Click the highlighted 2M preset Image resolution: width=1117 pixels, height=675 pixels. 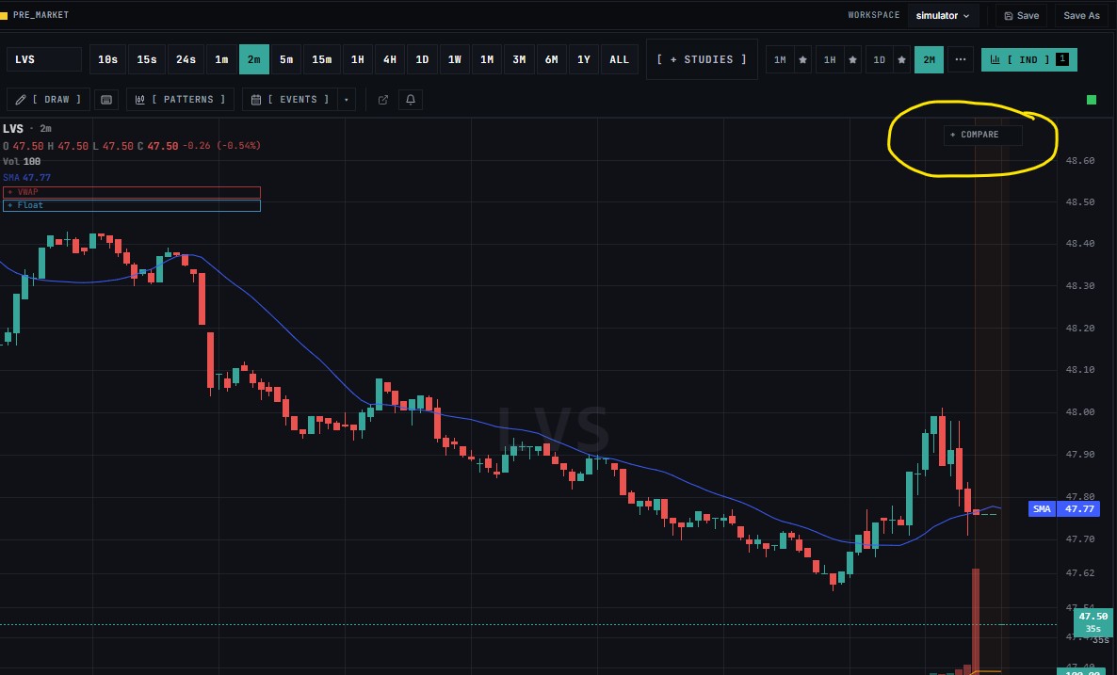930,60
